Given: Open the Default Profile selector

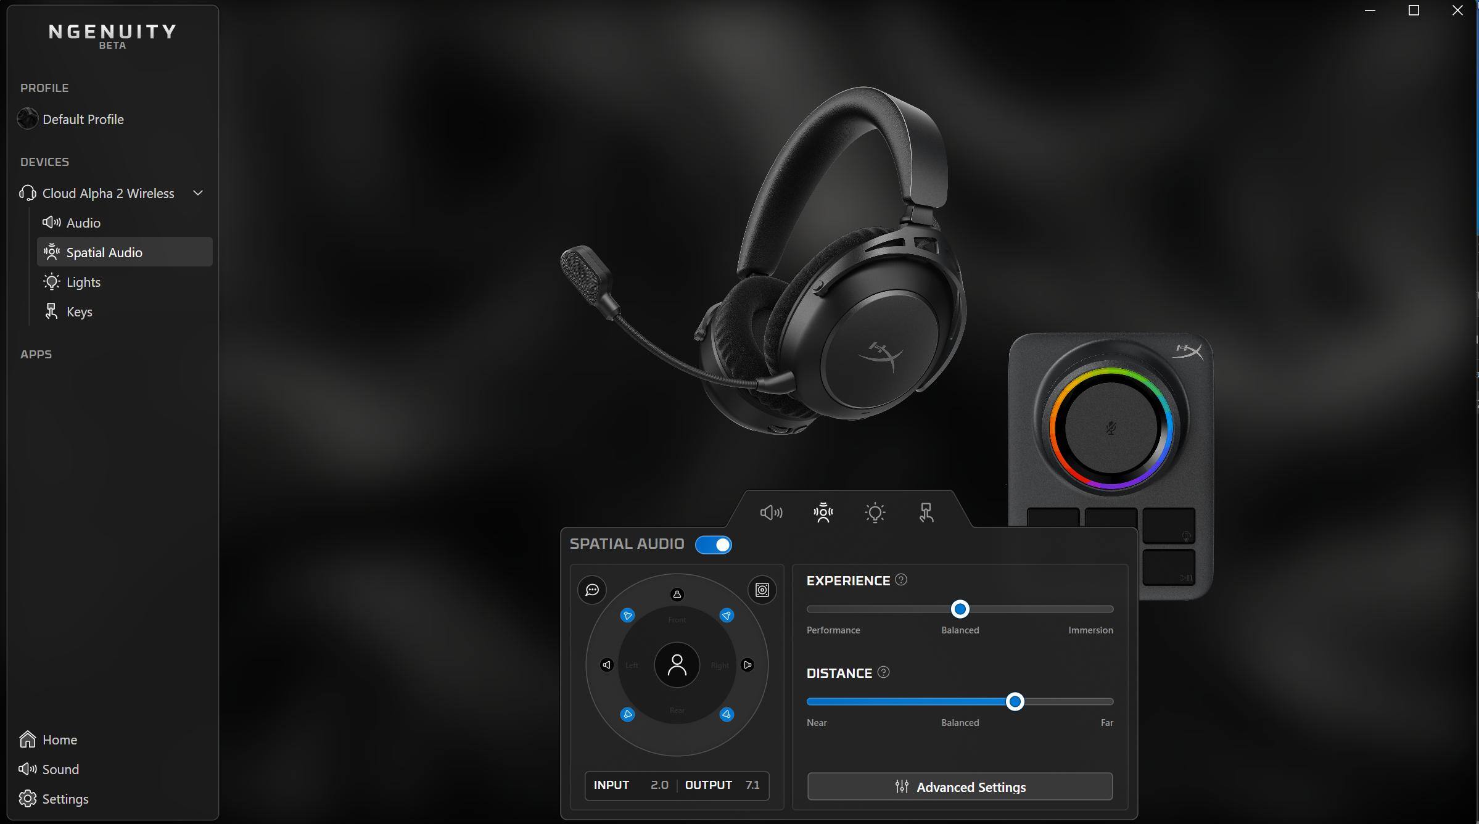Looking at the screenshot, I should pos(83,119).
